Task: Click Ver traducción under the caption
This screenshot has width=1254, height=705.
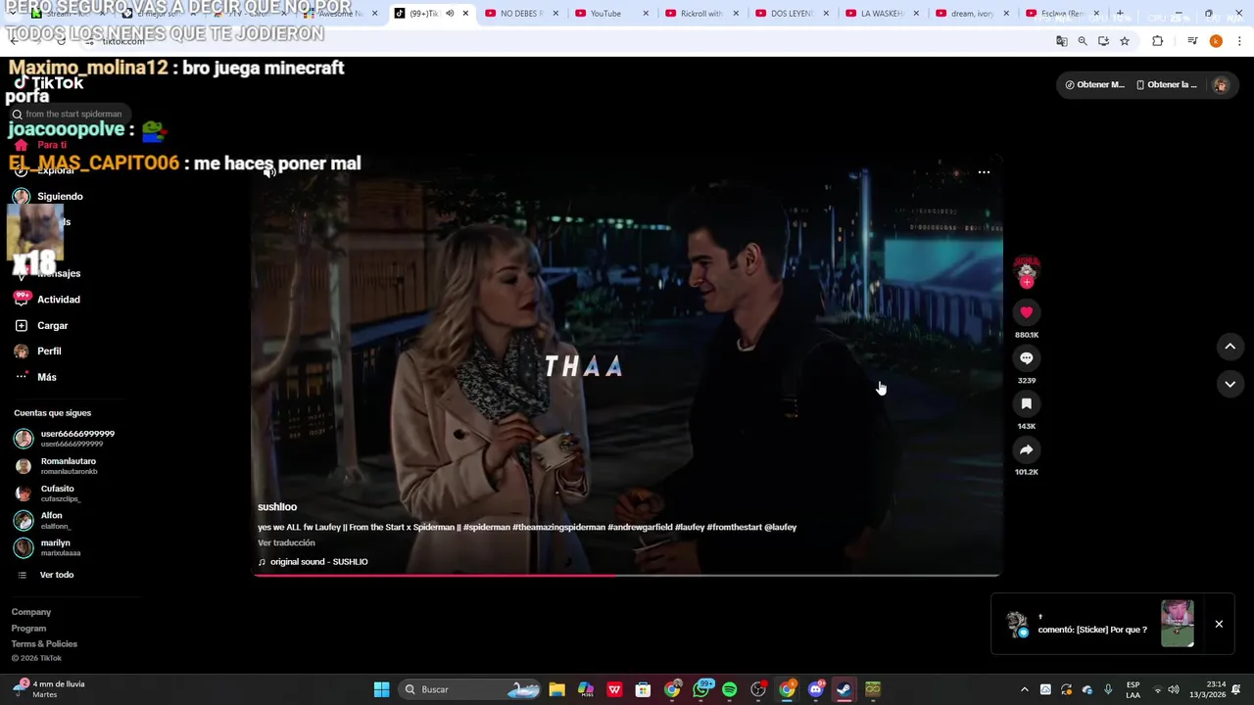Action: pos(286,542)
